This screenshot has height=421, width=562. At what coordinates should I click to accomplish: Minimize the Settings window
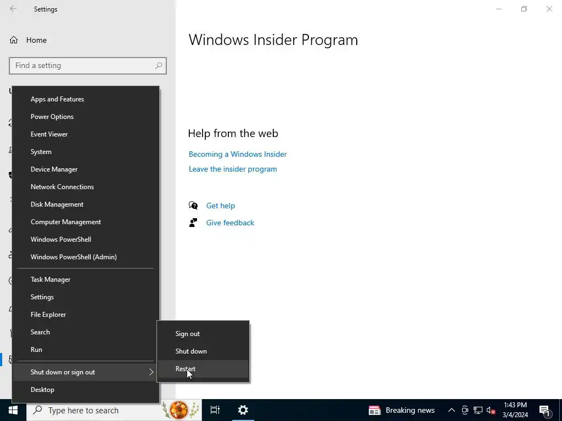click(x=498, y=9)
